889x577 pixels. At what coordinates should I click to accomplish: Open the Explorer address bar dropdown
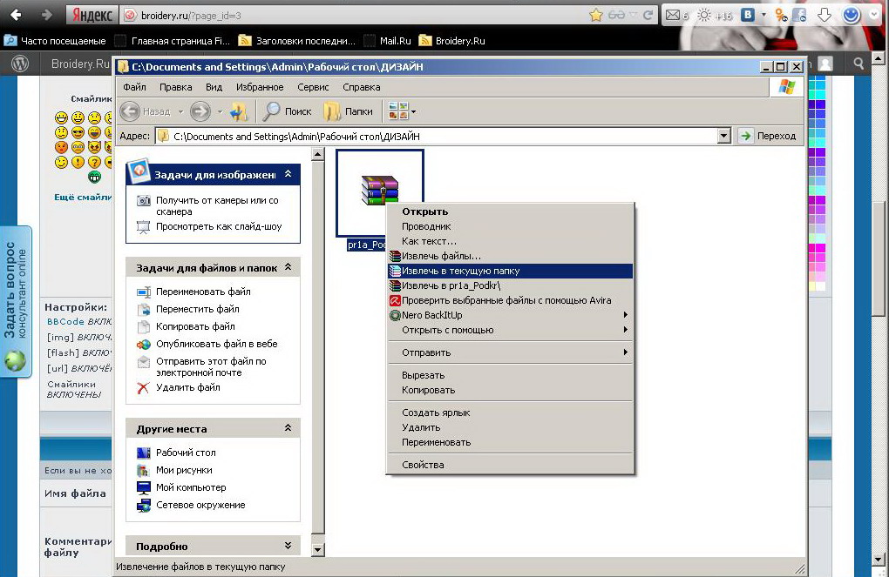(x=723, y=136)
